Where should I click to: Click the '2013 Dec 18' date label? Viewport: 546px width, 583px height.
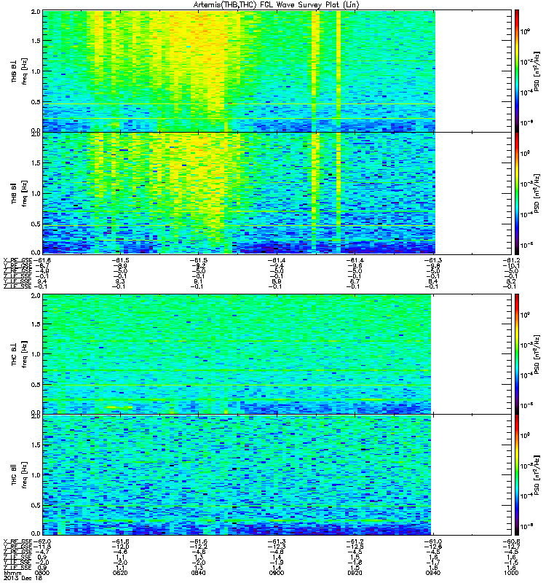click(x=23, y=578)
